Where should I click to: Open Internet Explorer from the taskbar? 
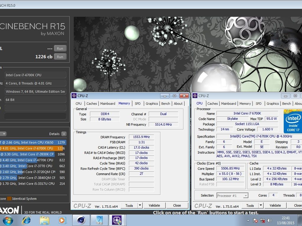[27, 220]
